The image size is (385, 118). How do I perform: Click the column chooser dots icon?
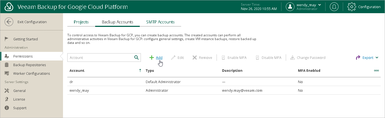pyautogui.click(x=376, y=71)
